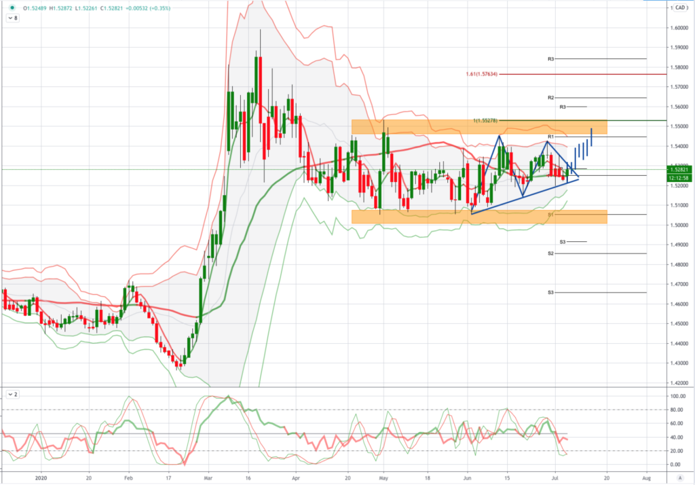Select the upper orange resistance zone rectangle
Image resolution: width=695 pixels, height=485 pixels.
click(x=421, y=127)
